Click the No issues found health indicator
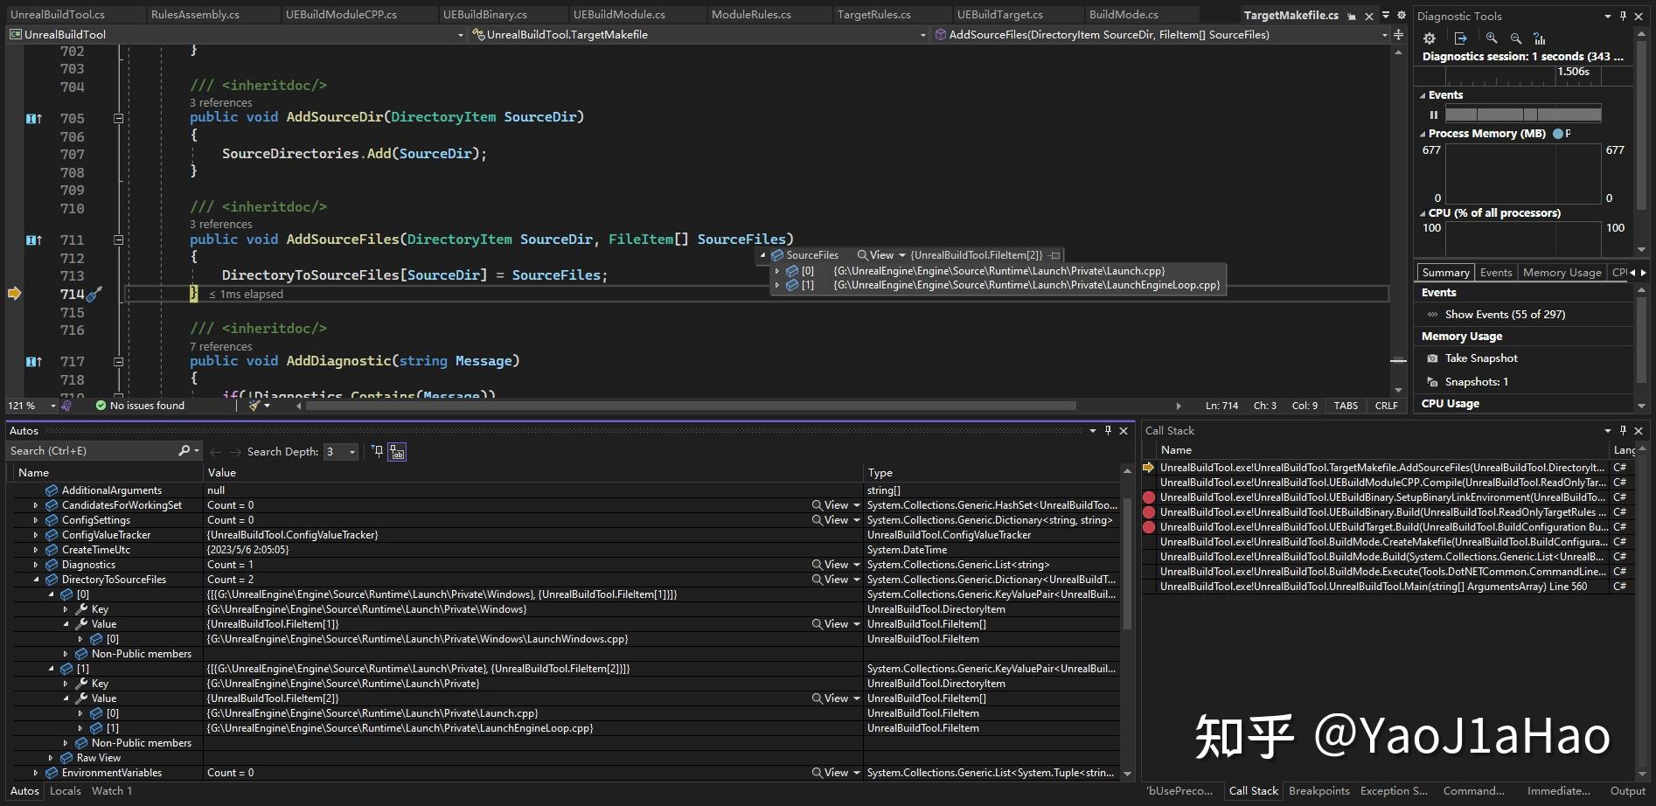Screen dimensions: 1656x806 [x=140, y=405]
